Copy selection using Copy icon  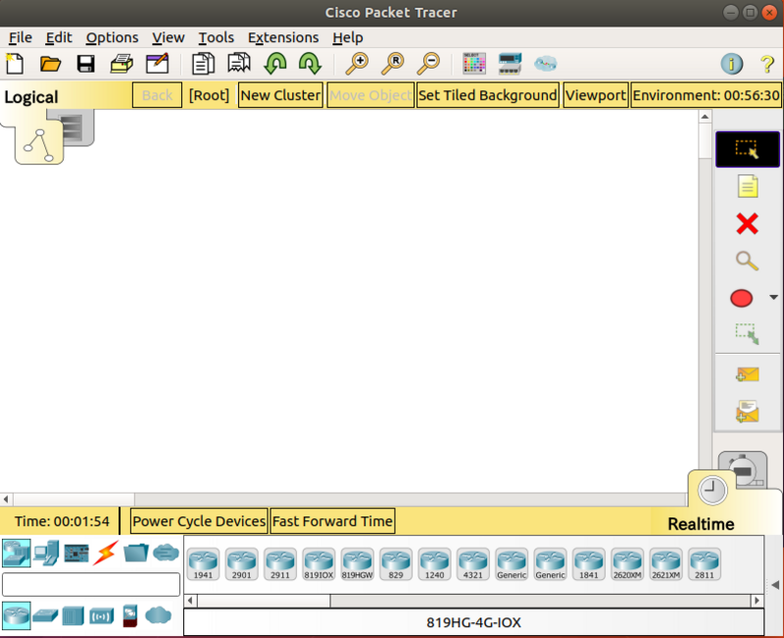[203, 64]
